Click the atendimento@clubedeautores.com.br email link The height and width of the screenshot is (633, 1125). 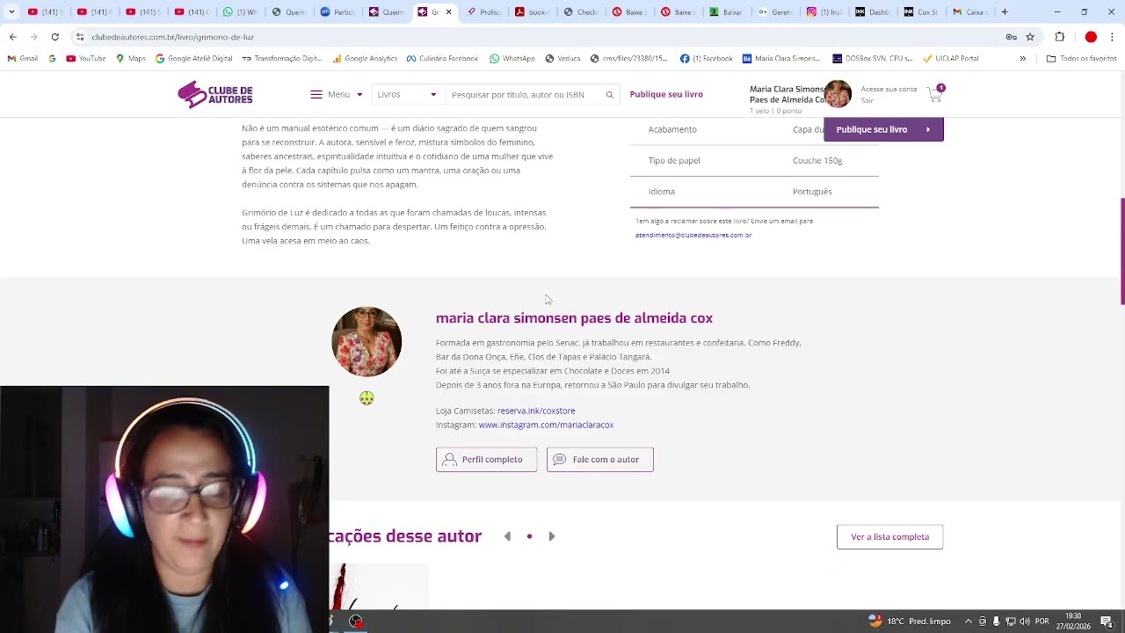click(x=693, y=236)
